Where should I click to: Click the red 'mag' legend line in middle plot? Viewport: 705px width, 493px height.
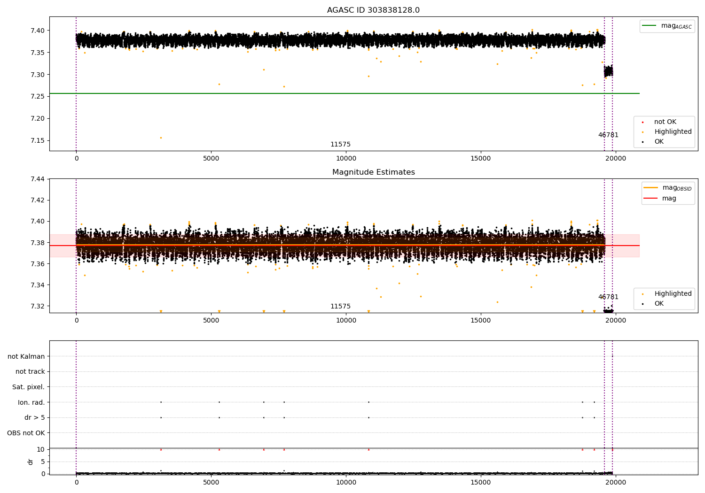click(x=650, y=198)
